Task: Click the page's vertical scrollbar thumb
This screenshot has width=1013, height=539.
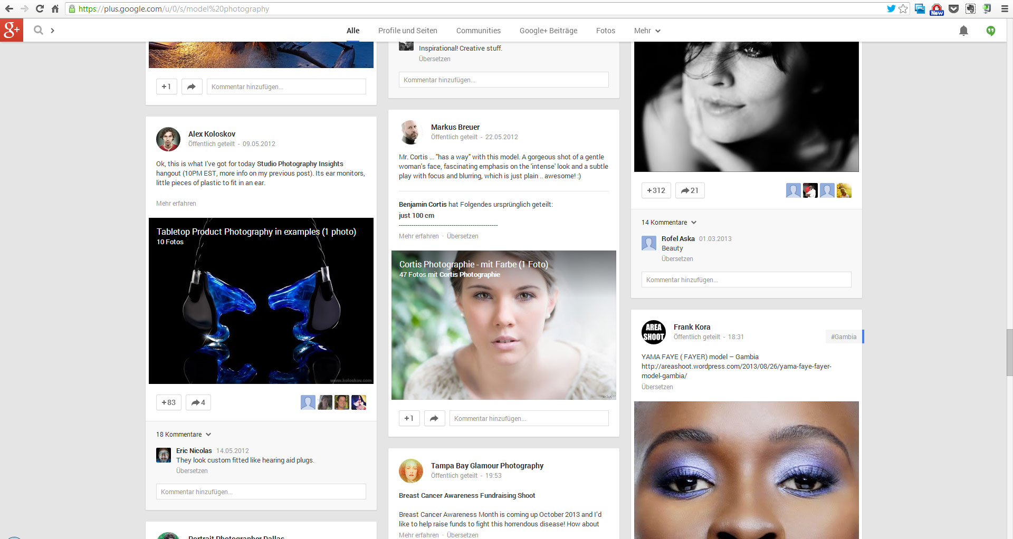Action: tap(1009, 352)
